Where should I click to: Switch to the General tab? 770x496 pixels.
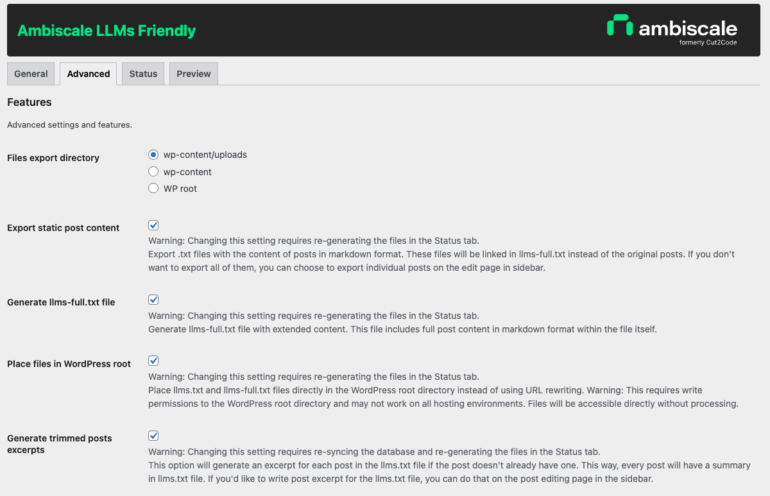tap(31, 74)
